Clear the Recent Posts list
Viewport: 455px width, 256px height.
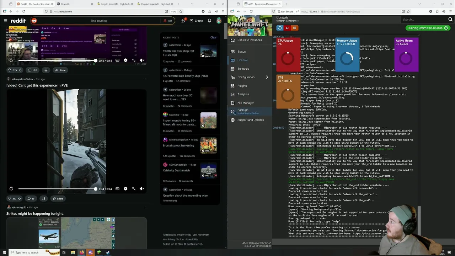tap(213, 37)
